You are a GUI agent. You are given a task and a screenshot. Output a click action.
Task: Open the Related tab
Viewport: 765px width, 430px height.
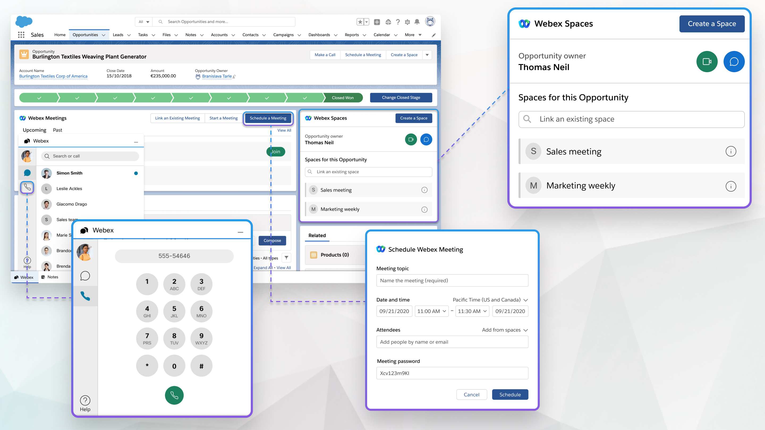tap(317, 235)
